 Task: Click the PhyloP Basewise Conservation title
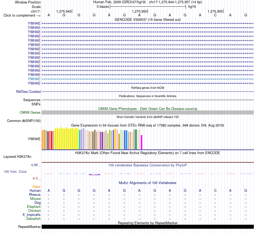click(148, 165)
